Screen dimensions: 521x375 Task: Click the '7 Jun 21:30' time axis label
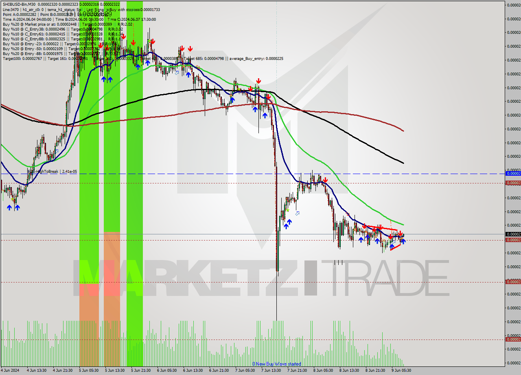[x=297, y=371]
